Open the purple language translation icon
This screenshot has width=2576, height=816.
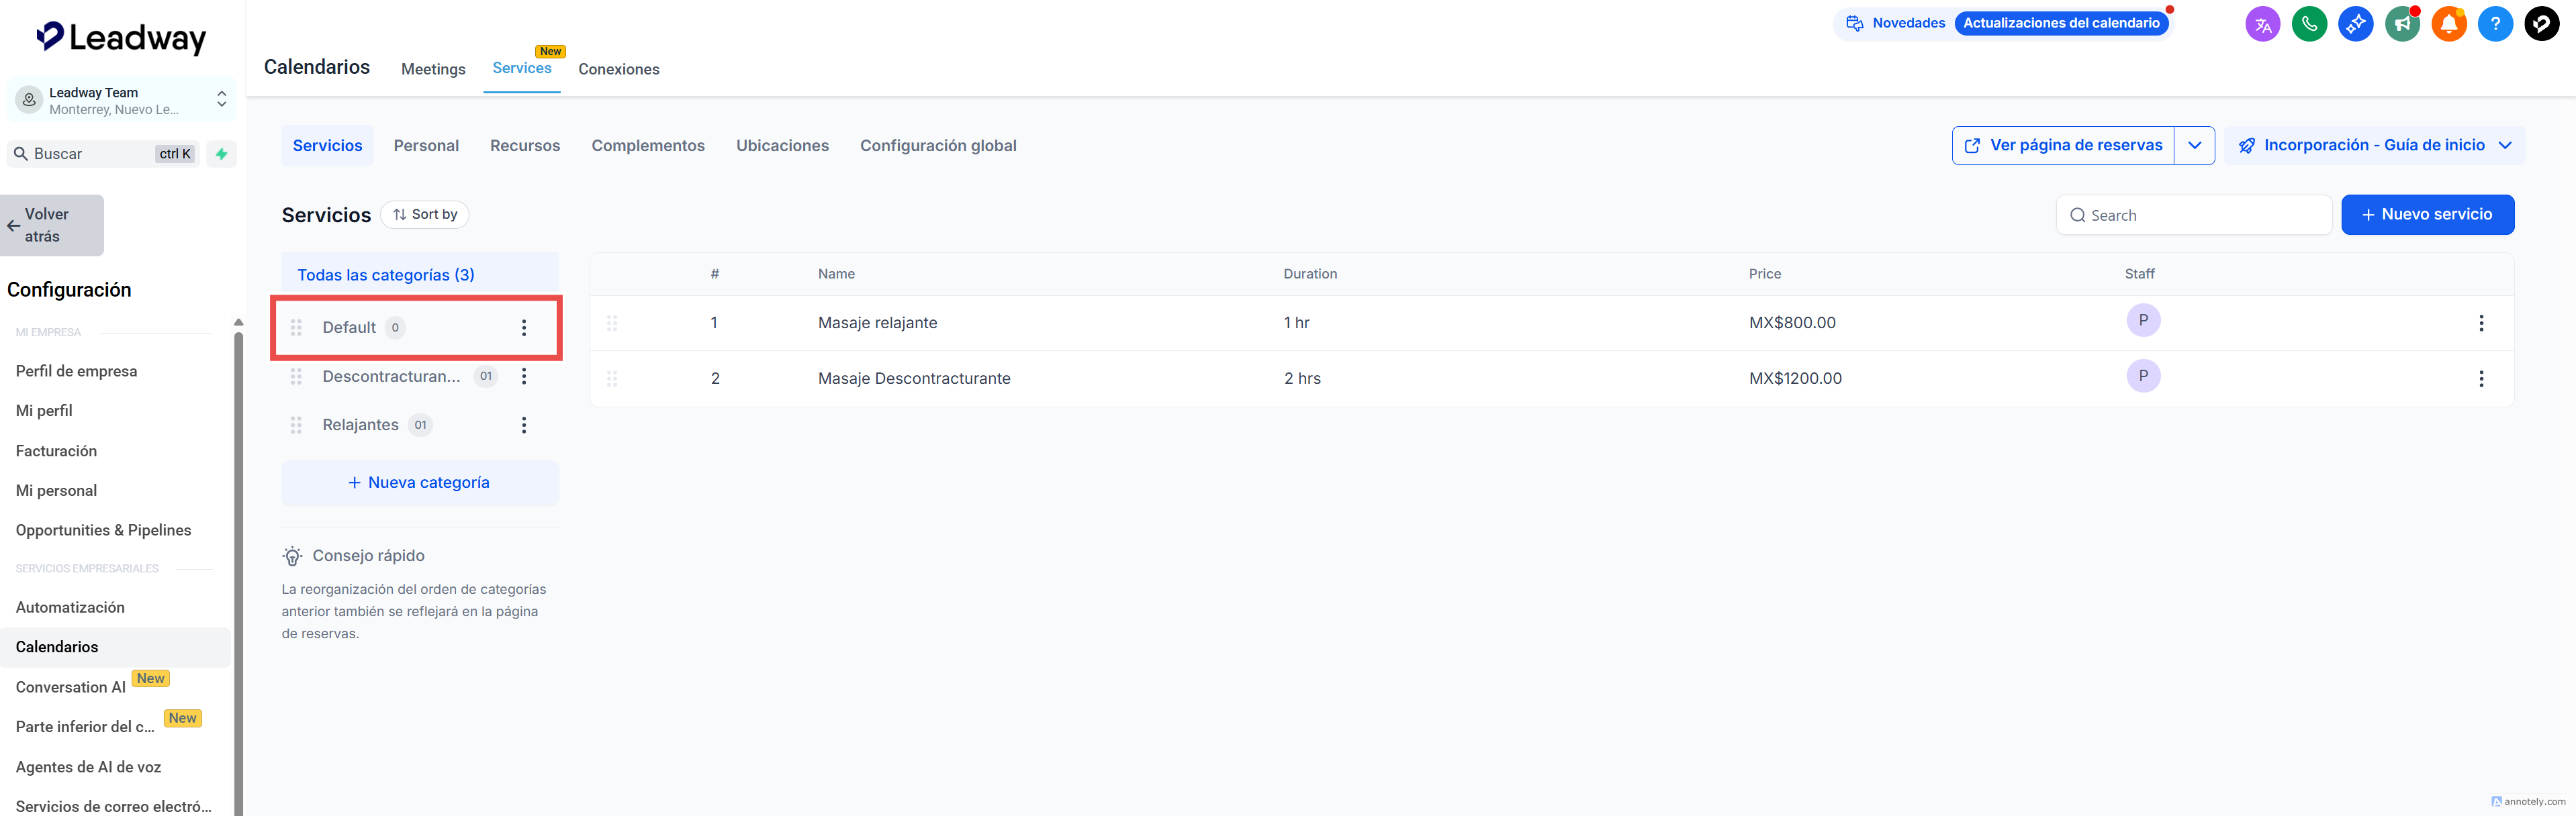point(2262,24)
